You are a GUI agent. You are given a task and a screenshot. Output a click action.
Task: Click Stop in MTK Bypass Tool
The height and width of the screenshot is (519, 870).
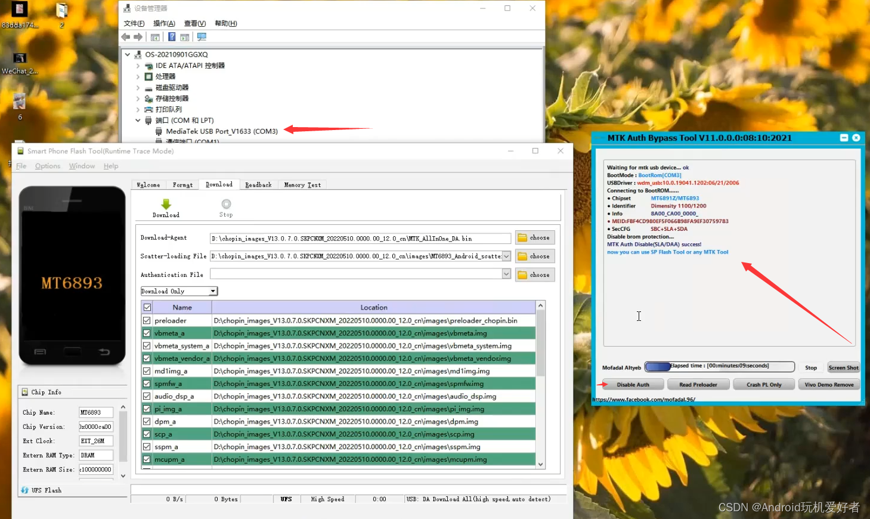click(x=811, y=367)
